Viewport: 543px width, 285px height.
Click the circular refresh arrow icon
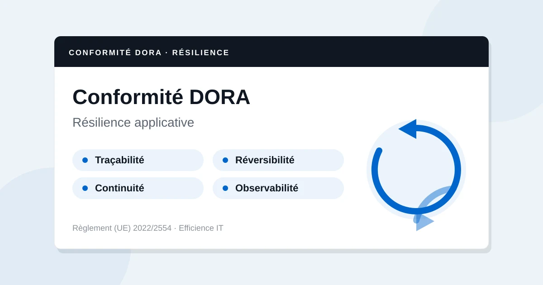[x=416, y=170]
